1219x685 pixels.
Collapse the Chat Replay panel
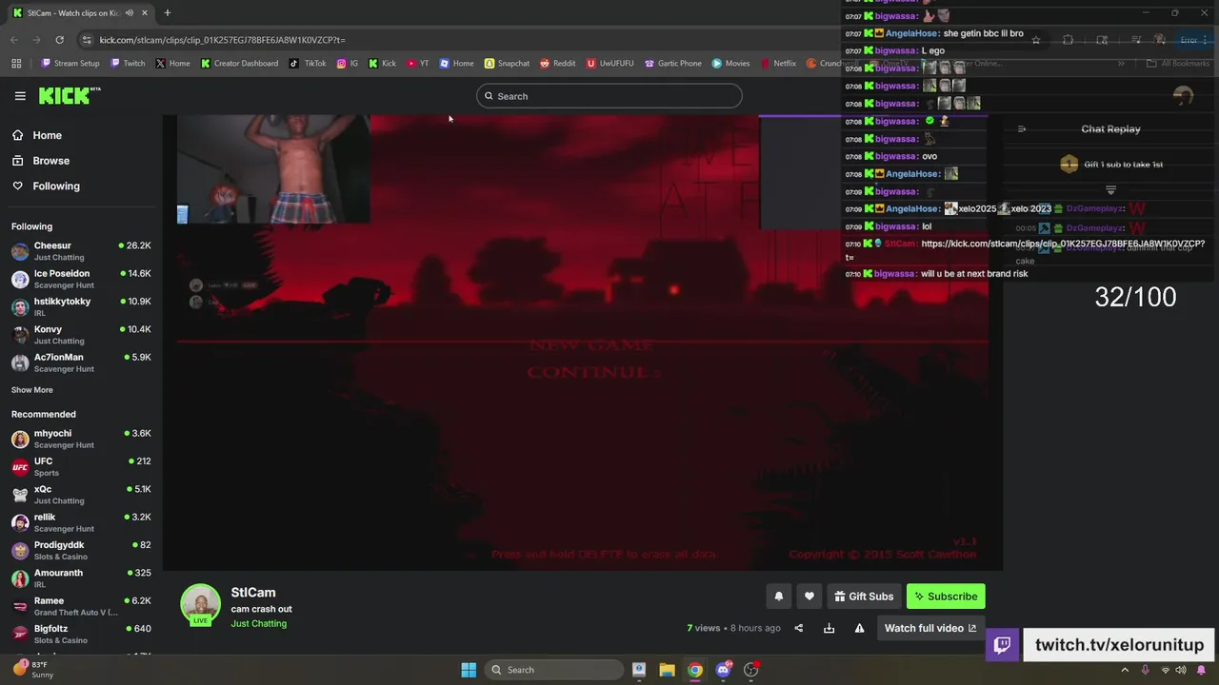pos(1022,129)
